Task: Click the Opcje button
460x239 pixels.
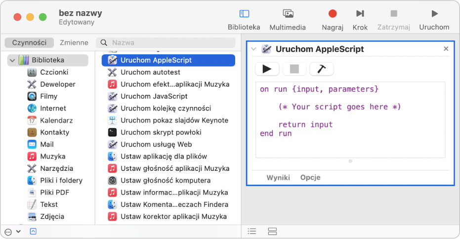Action: point(310,177)
